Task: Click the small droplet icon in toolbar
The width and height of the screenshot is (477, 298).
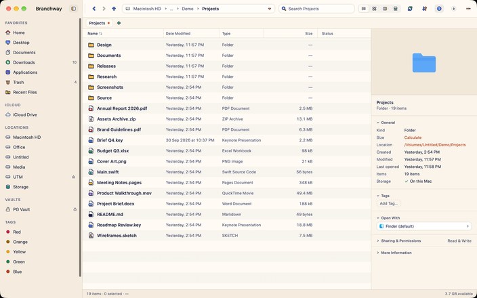Action: [453, 9]
